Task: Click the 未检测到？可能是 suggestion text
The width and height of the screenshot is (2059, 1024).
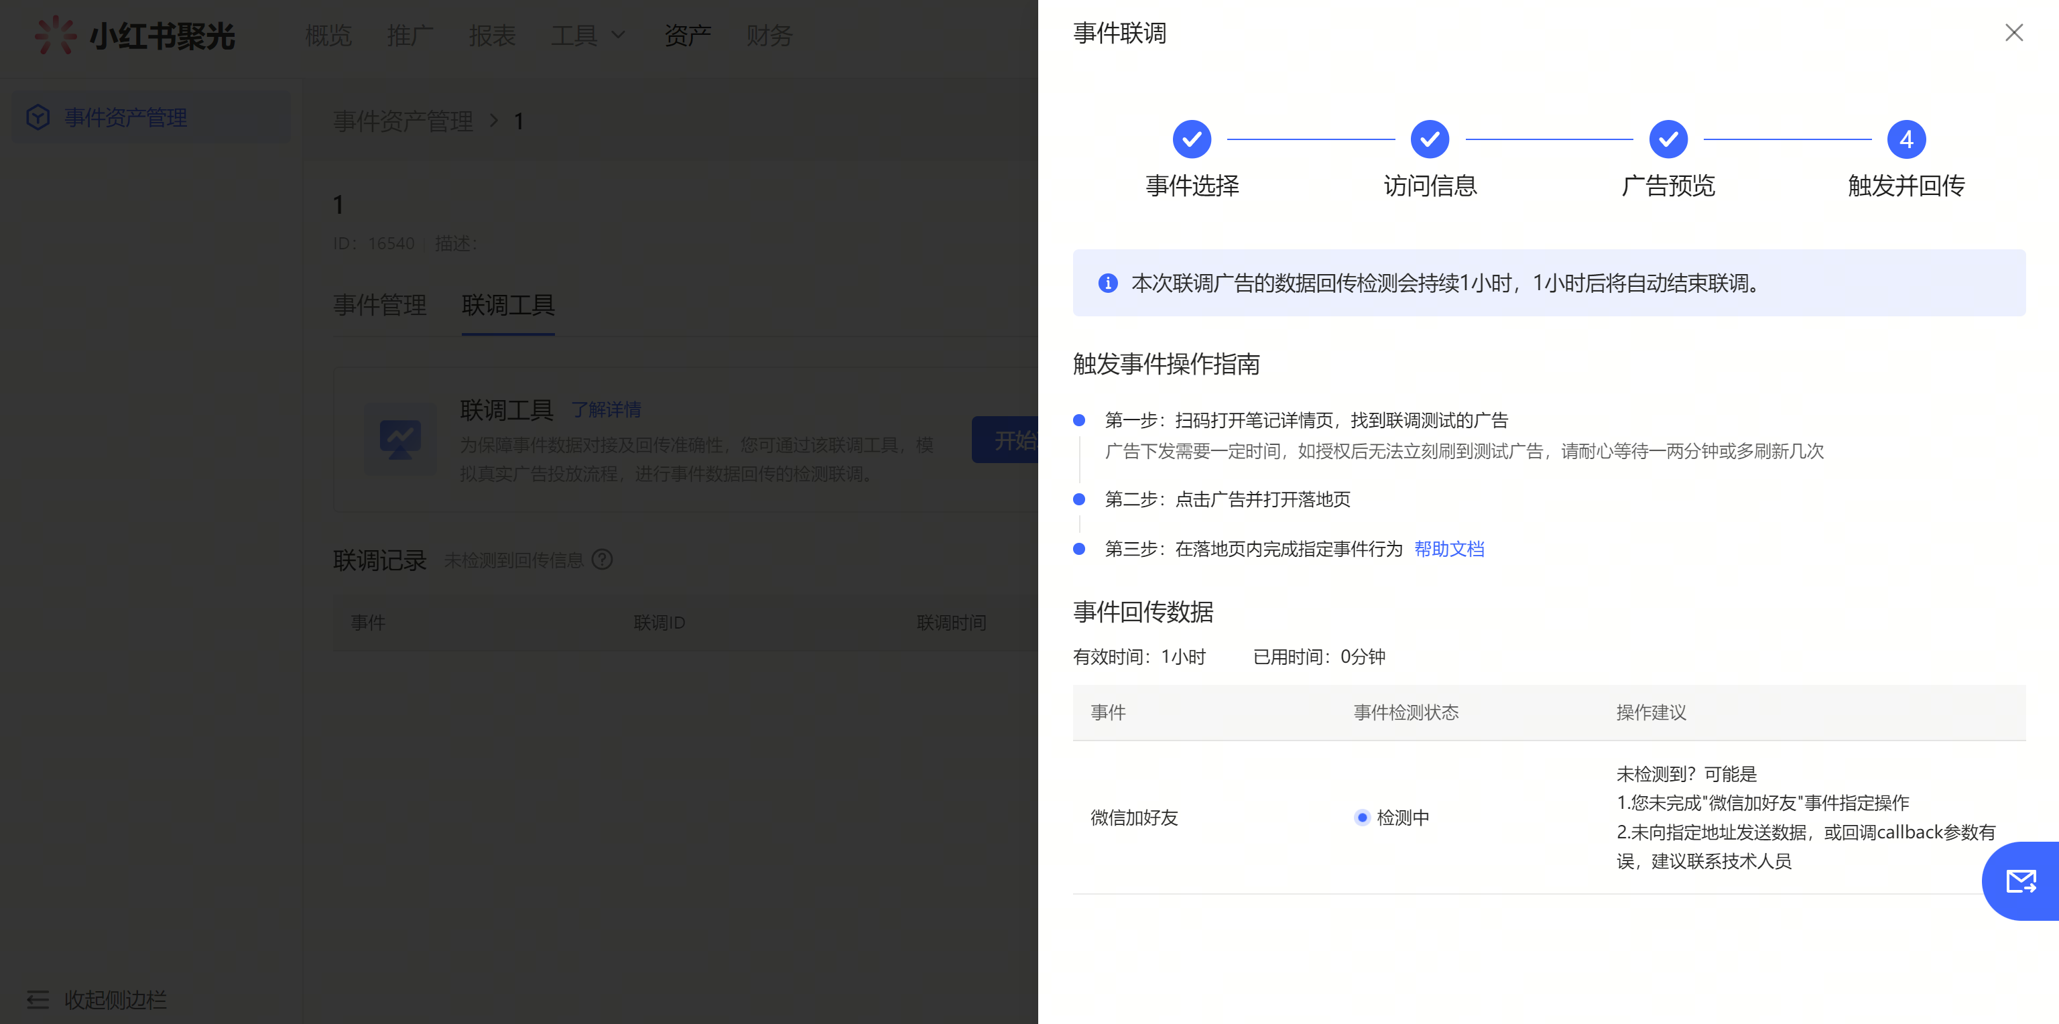Action: 1686,774
